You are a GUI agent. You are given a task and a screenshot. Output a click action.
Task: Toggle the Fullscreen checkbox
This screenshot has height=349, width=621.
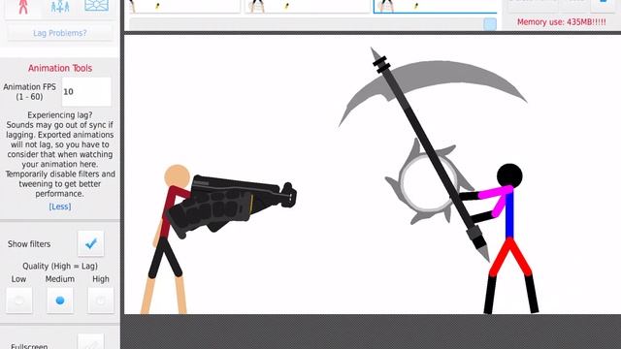click(90, 342)
